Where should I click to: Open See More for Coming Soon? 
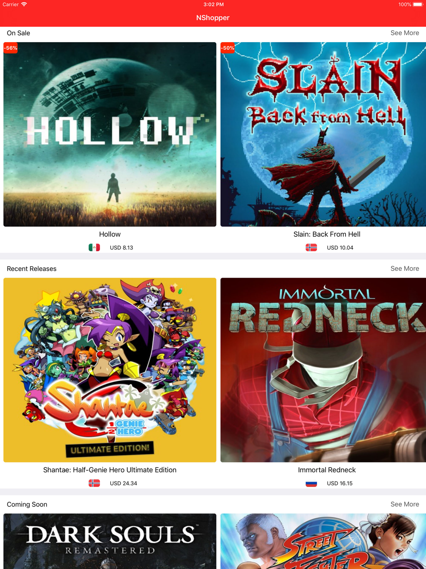click(x=405, y=504)
